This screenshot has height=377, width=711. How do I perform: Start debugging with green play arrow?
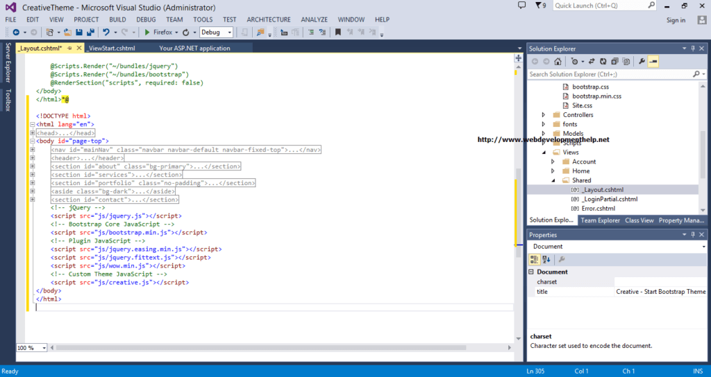click(x=147, y=32)
